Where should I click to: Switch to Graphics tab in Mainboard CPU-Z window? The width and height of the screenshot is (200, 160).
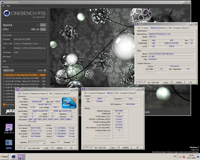point(177,28)
